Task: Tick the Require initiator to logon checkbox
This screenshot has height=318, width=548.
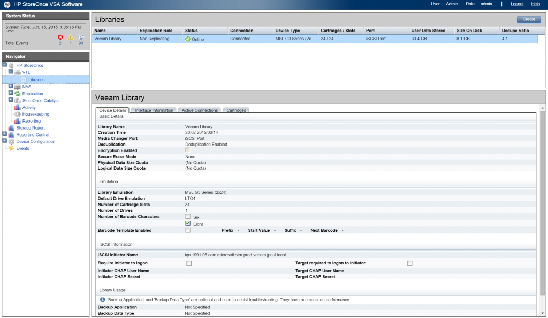Action: pos(189,263)
